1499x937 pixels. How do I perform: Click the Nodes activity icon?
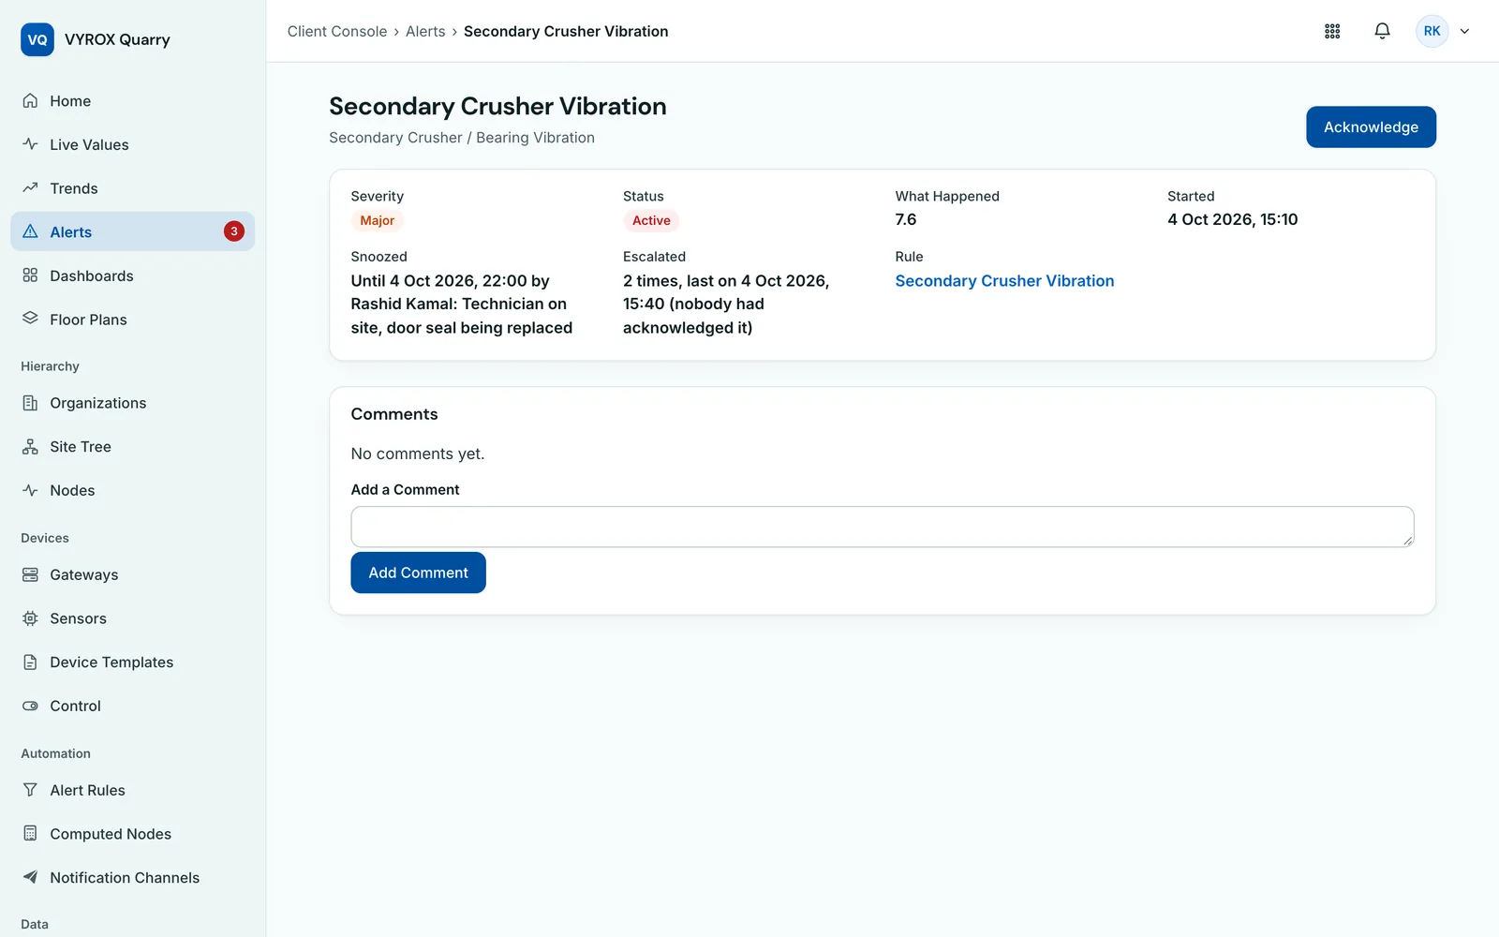tap(30, 490)
